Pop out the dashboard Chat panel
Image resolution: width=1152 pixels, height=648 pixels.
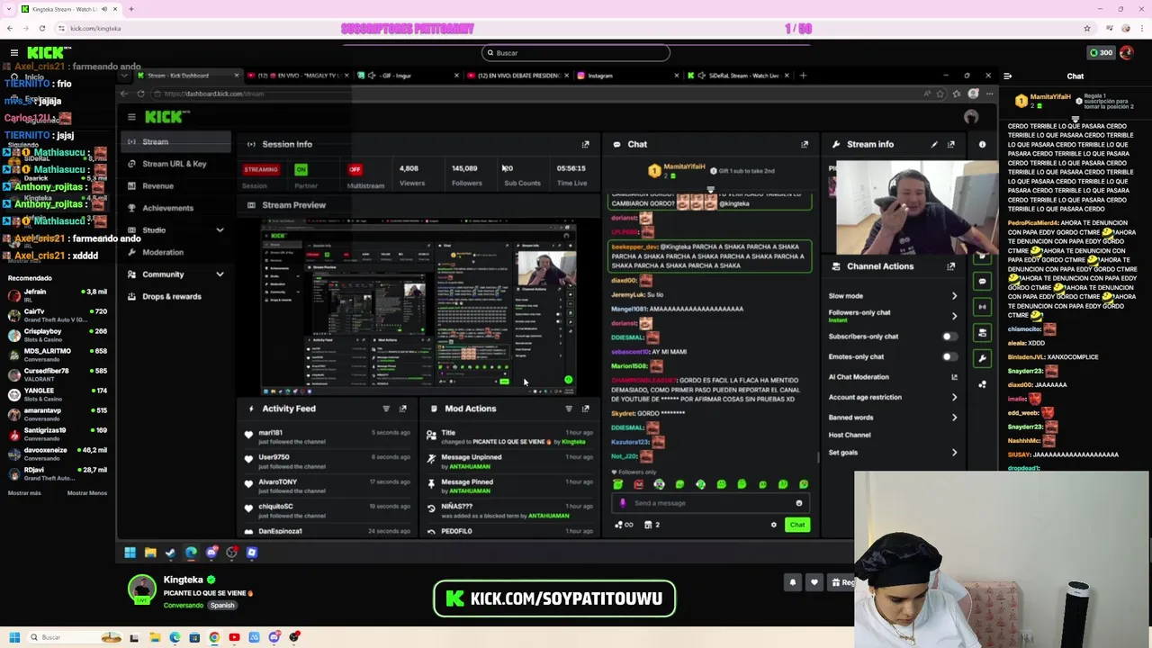(805, 144)
